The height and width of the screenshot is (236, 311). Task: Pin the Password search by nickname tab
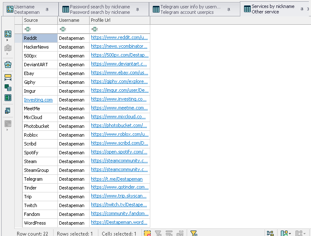coord(137,9)
